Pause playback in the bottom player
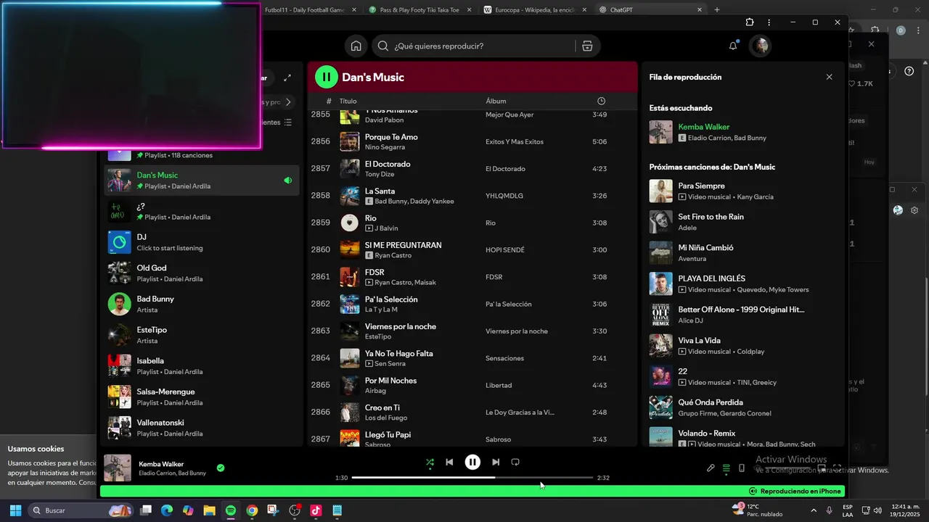 point(472,462)
